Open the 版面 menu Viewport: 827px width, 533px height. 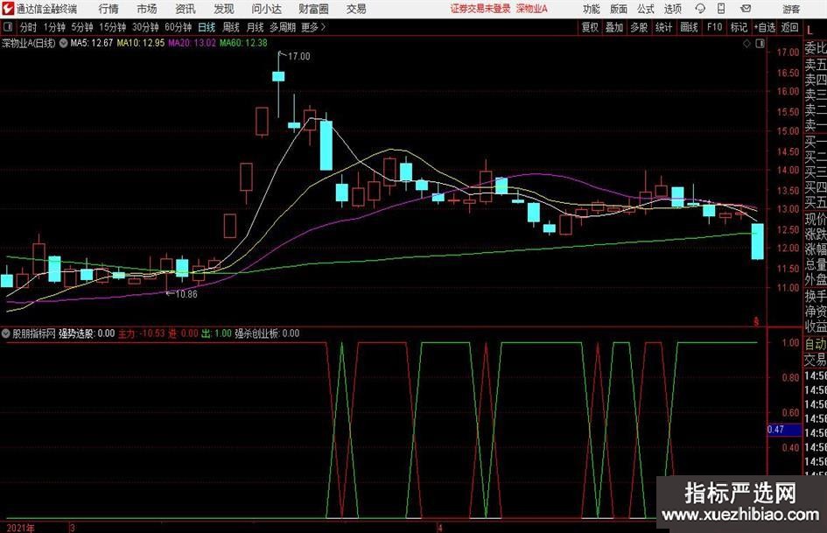618,9
